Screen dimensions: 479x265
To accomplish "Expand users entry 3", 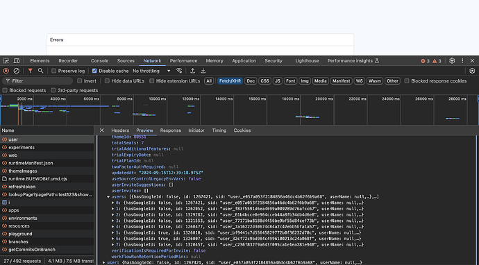I will [112, 221].
